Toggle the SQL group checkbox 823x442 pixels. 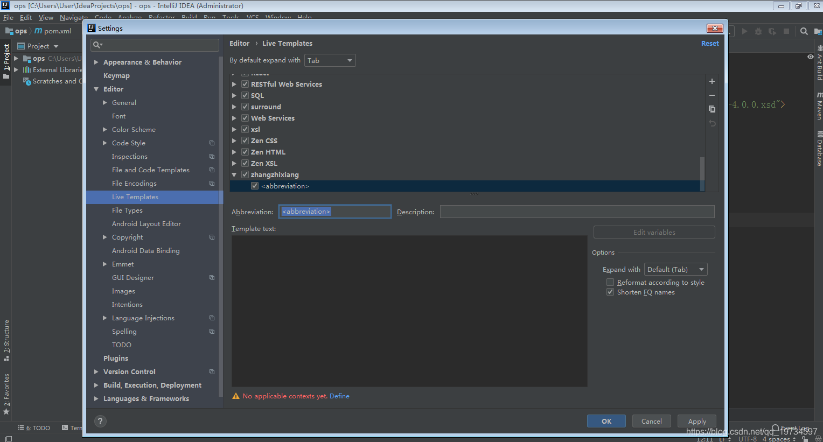point(245,95)
